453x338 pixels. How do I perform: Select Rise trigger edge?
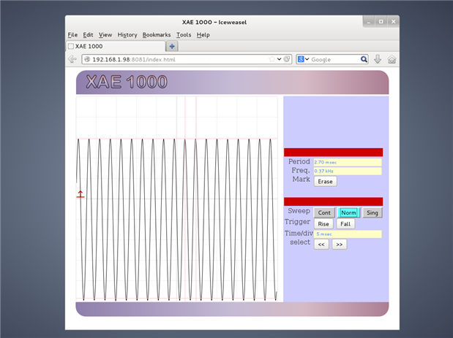pos(323,224)
